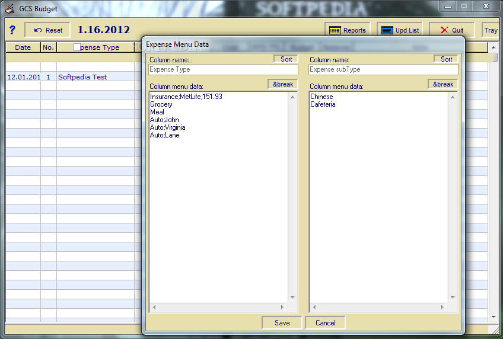503x339 pixels.
Task: Open the Reports window
Action: coord(348,30)
